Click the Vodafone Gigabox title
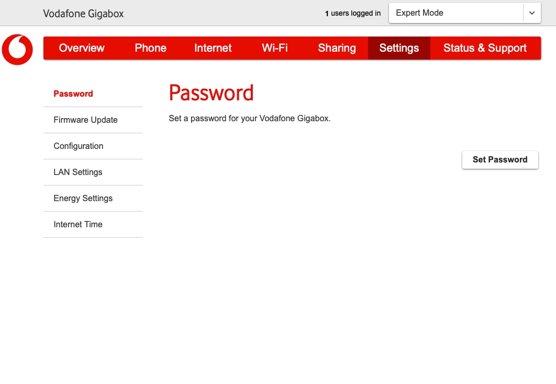This screenshot has height=384, width=556. (83, 14)
